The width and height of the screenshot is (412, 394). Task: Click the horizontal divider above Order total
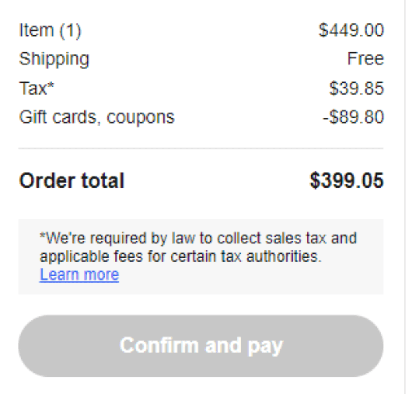point(201,148)
